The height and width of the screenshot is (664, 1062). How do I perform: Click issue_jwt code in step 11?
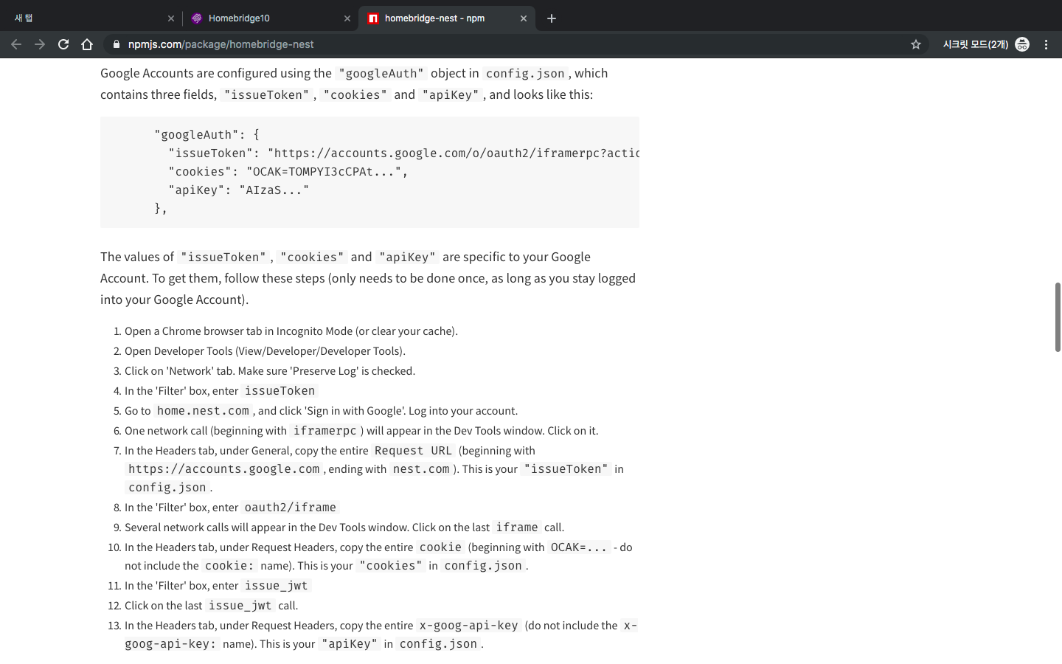(276, 586)
